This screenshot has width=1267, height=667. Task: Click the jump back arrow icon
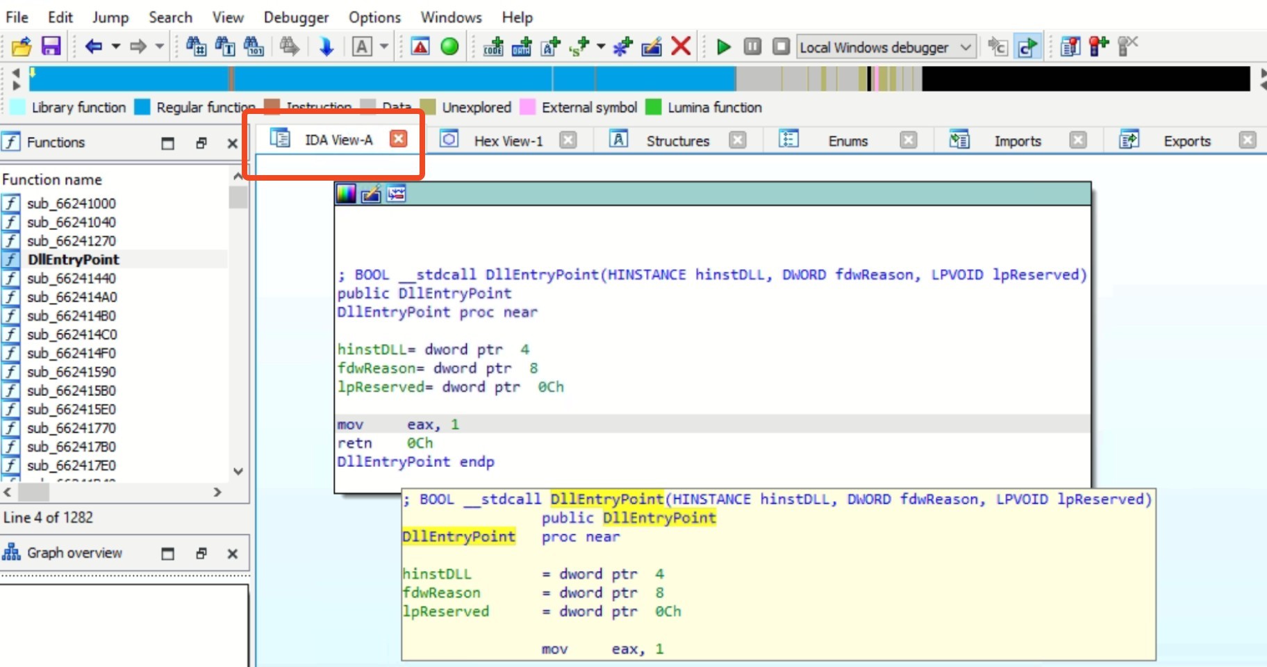[x=93, y=47]
